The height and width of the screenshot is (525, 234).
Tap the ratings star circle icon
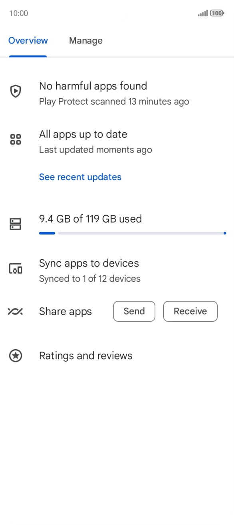[x=16, y=356]
